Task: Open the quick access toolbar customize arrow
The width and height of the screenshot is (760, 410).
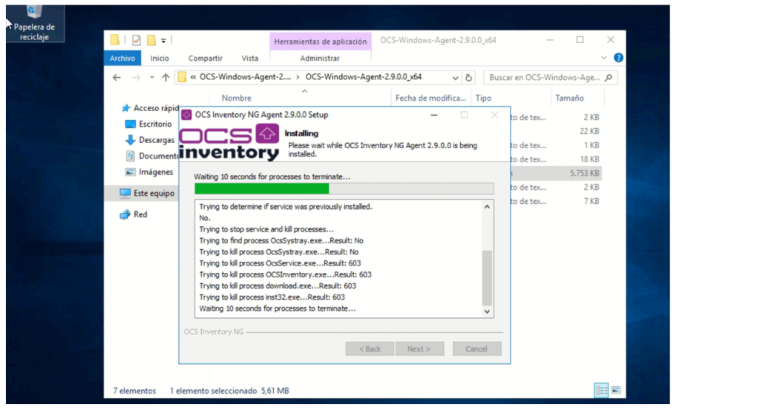Action: pyautogui.click(x=163, y=41)
